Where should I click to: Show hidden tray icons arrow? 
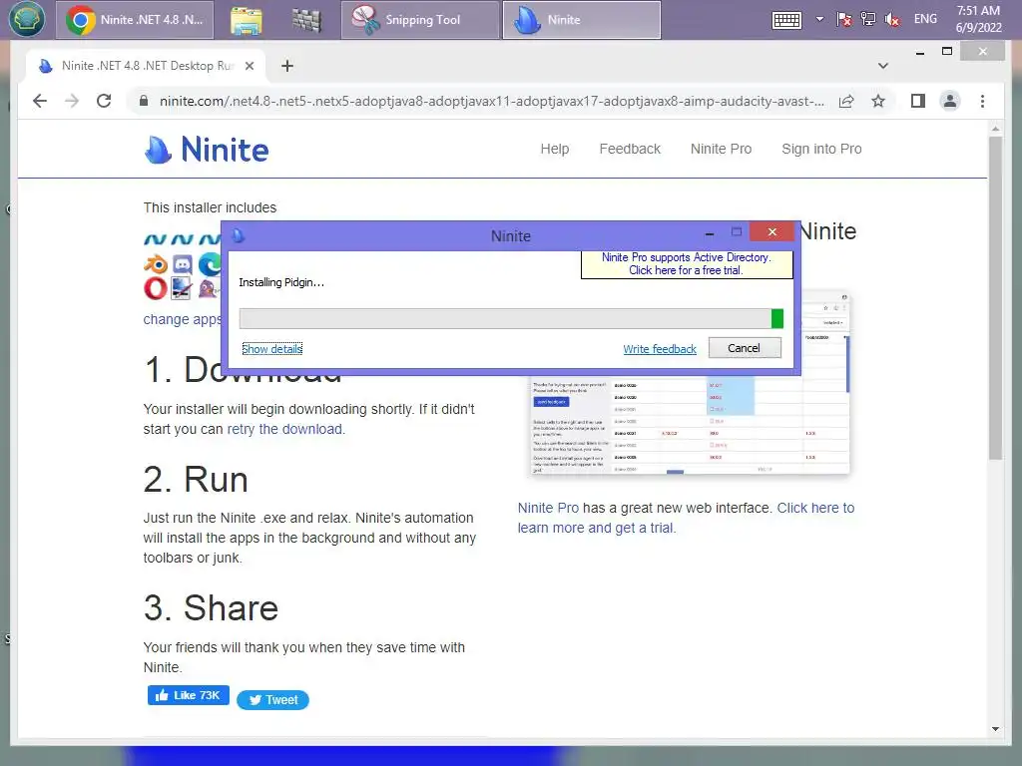click(820, 19)
